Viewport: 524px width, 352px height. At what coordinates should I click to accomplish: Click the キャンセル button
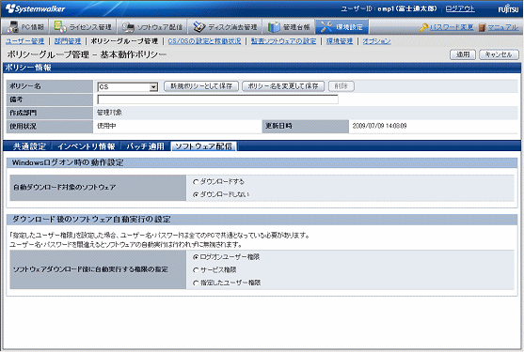tap(499, 54)
